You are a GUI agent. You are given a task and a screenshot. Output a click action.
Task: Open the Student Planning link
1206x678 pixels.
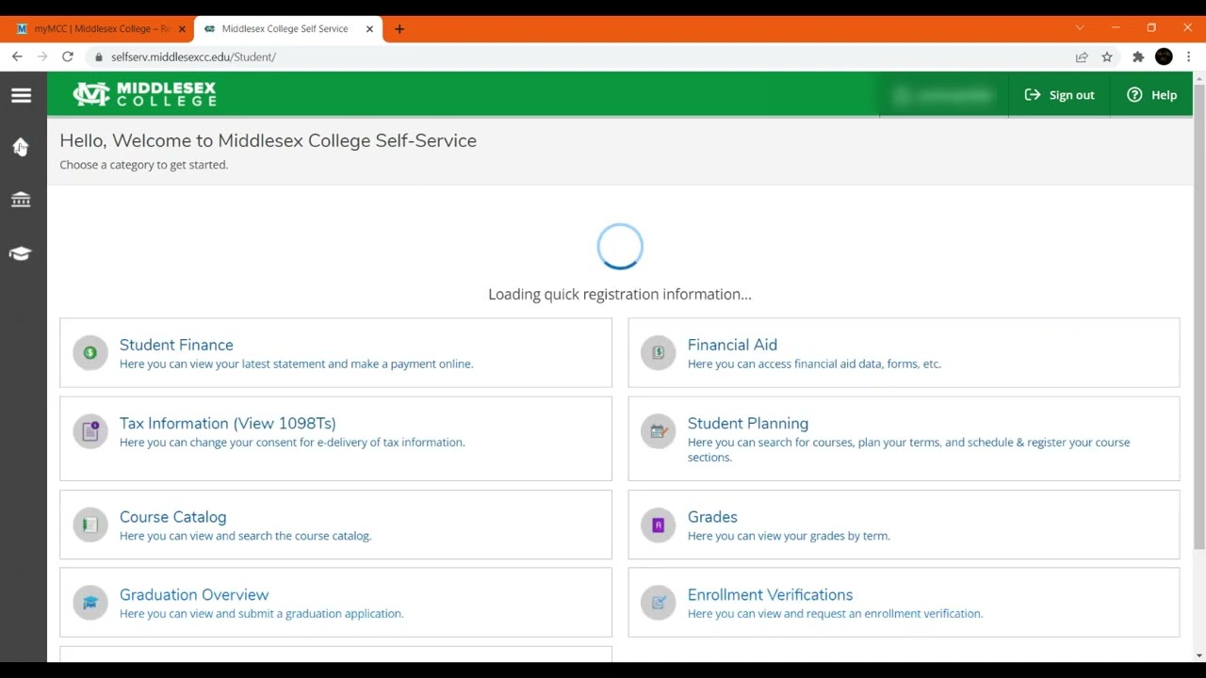tap(748, 424)
